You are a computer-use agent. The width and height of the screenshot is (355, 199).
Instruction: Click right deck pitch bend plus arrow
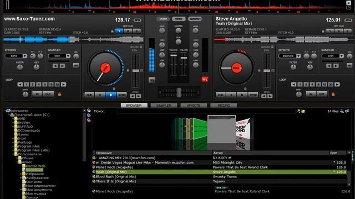[x=270, y=96]
